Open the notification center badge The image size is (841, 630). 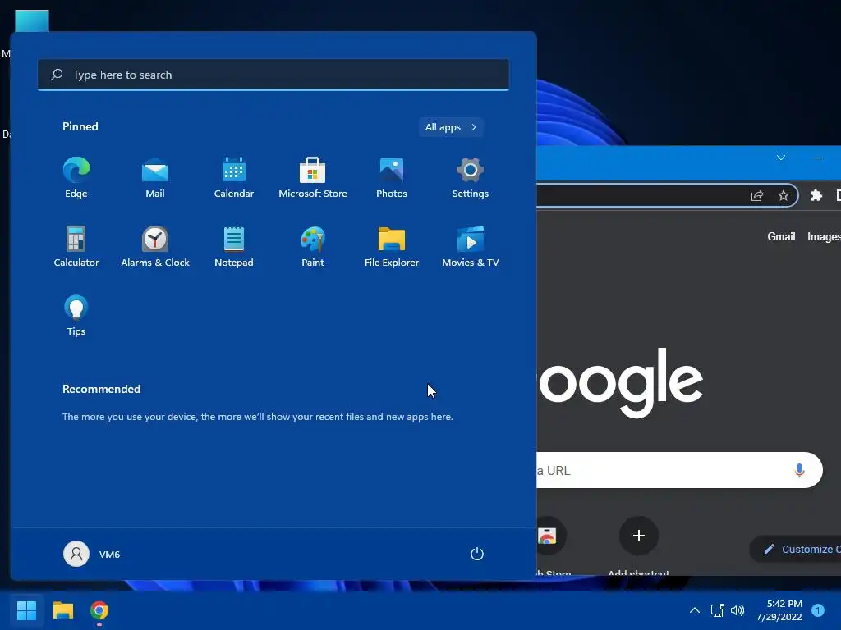point(818,610)
